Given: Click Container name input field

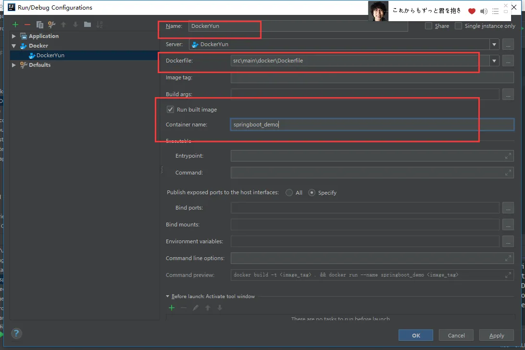Looking at the screenshot, I should coord(372,125).
